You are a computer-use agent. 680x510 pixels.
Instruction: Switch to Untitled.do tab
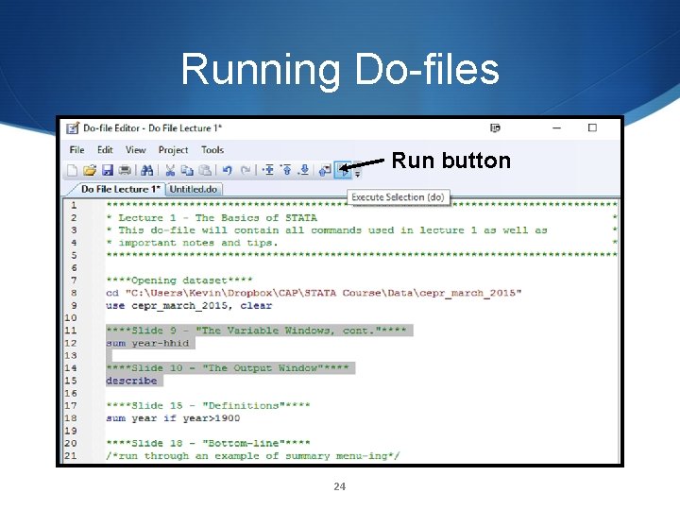(194, 189)
